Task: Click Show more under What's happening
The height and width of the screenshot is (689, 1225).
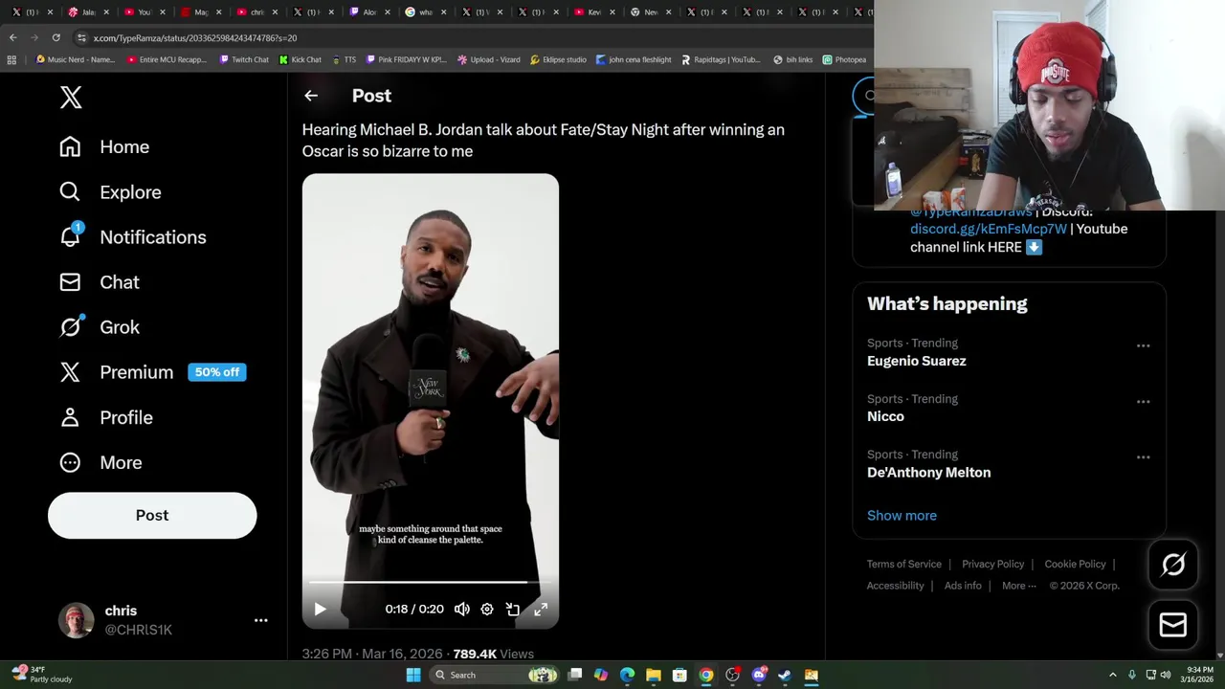Action: coord(902,515)
